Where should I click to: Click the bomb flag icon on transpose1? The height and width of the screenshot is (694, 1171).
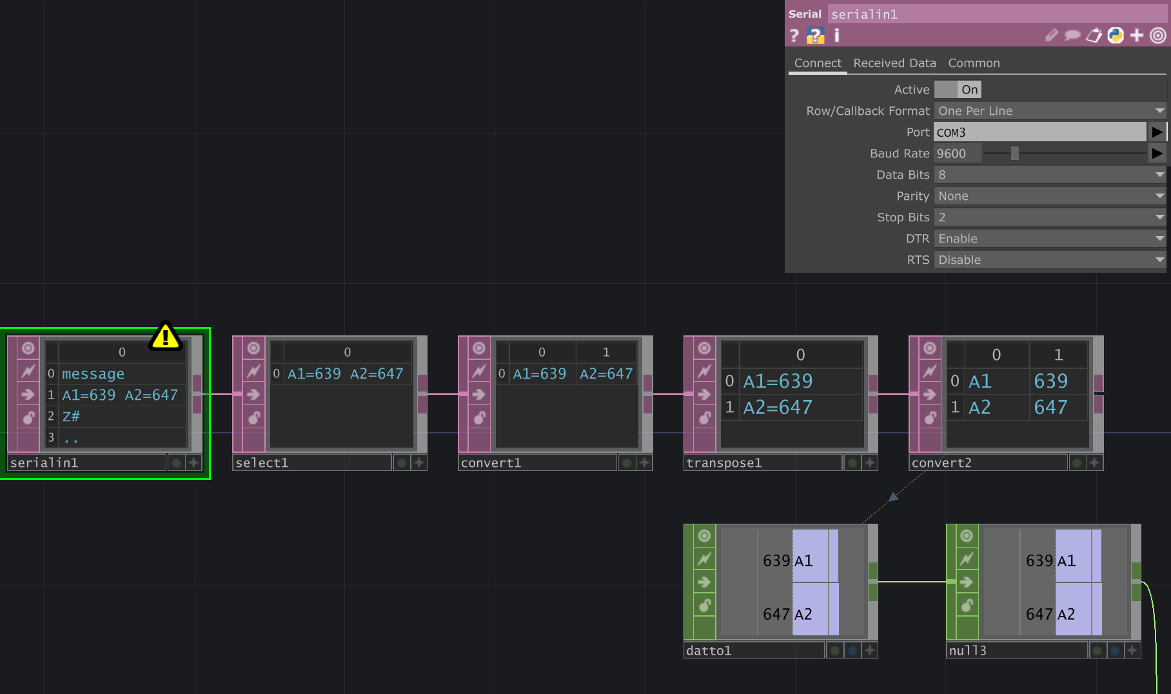click(x=703, y=418)
